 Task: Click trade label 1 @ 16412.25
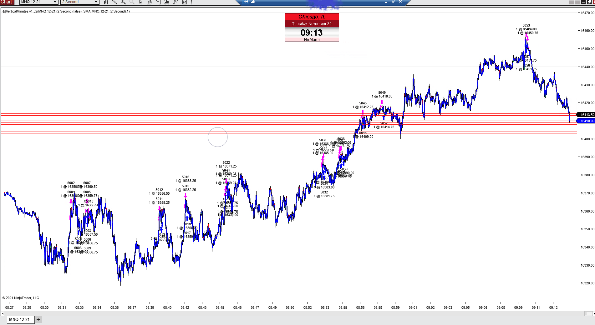click(x=363, y=107)
